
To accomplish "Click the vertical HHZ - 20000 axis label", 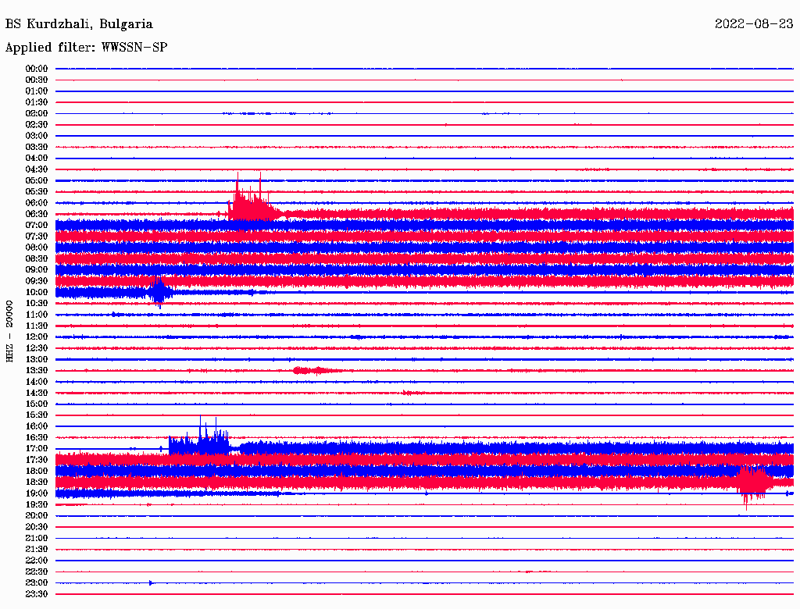I will (10, 331).
